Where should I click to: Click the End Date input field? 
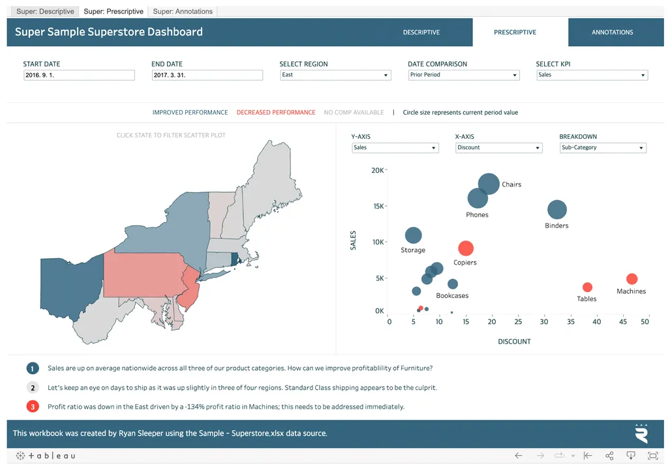(x=207, y=75)
